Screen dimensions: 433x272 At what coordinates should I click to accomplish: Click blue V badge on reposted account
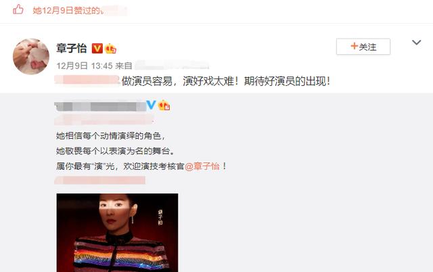(x=151, y=105)
